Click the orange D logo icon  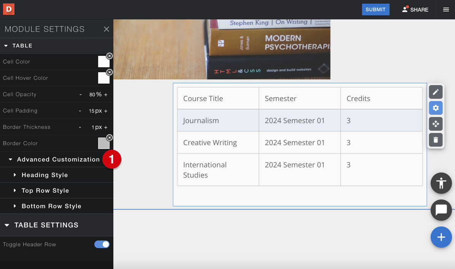click(9, 9)
